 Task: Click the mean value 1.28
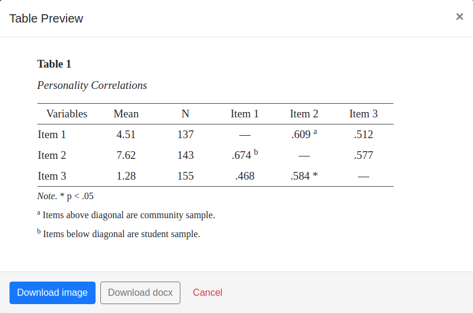126,176
